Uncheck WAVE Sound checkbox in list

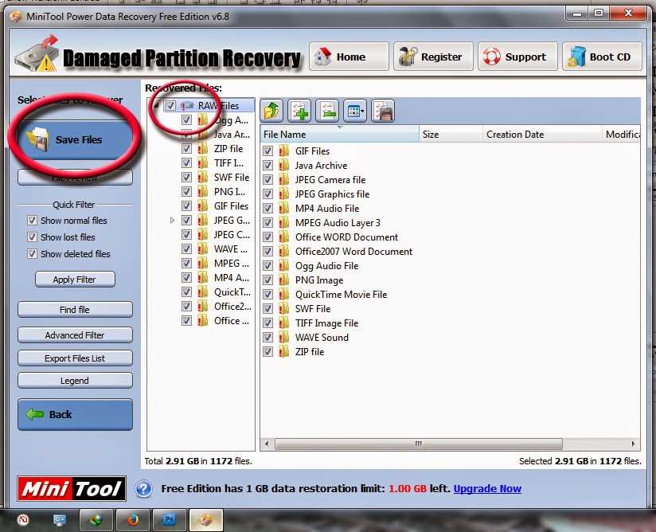click(267, 338)
